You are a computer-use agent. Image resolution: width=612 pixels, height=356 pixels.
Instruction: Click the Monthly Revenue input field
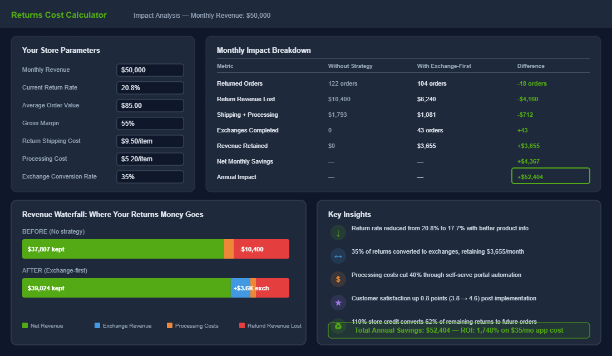(150, 70)
